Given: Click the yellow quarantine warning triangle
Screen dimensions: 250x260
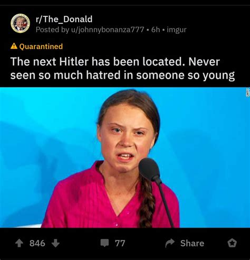Looking at the screenshot, I should tap(14, 46).
